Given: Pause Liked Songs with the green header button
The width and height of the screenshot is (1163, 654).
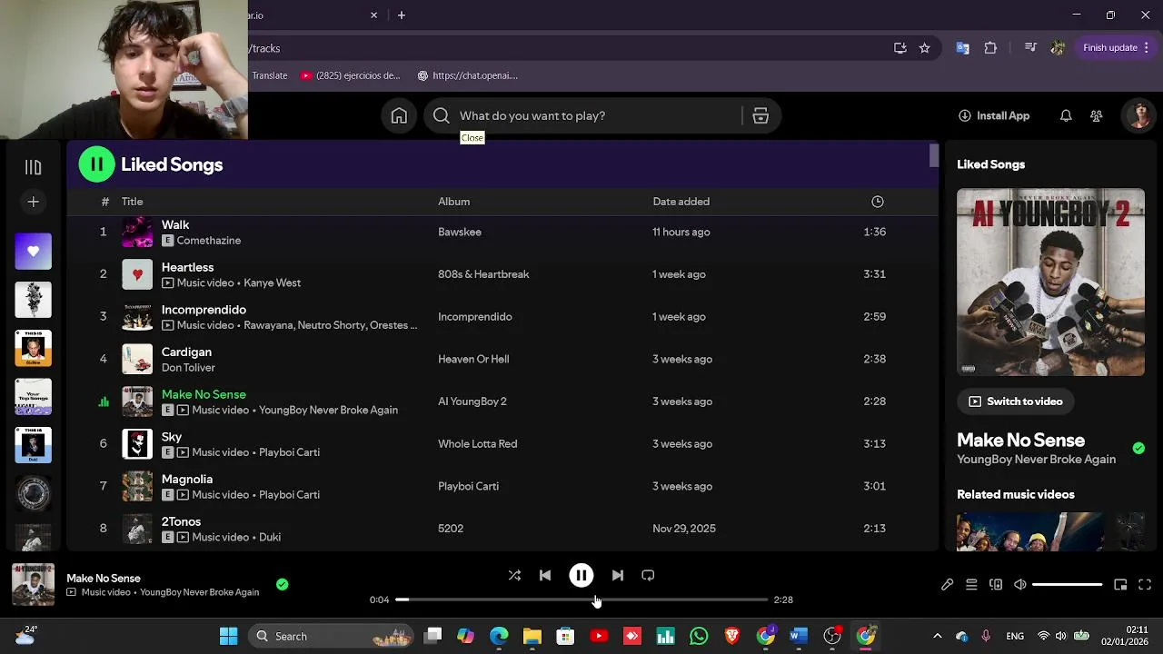Looking at the screenshot, I should click(96, 164).
